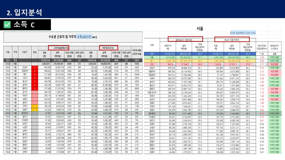
Task: Open filter arrow in the 37.8 cell
Action: [254, 64]
